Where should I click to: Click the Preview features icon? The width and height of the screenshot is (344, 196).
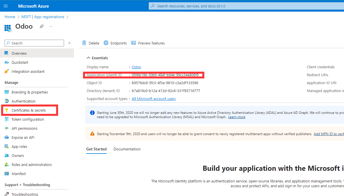point(133,43)
